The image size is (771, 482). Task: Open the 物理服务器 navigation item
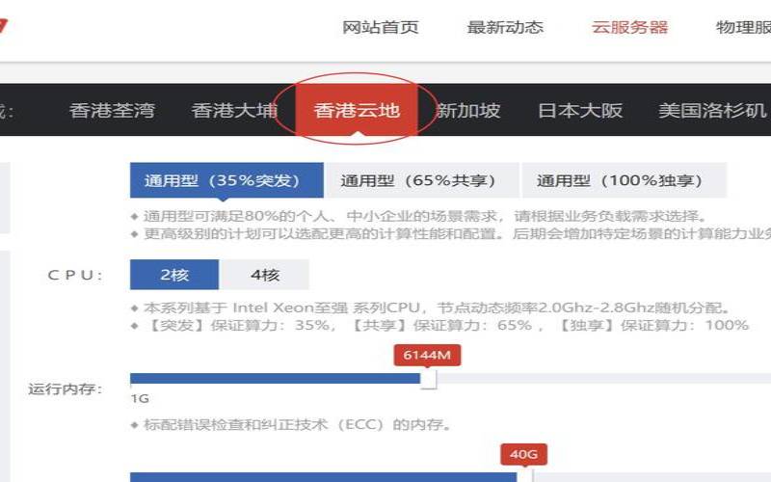(743, 27)
